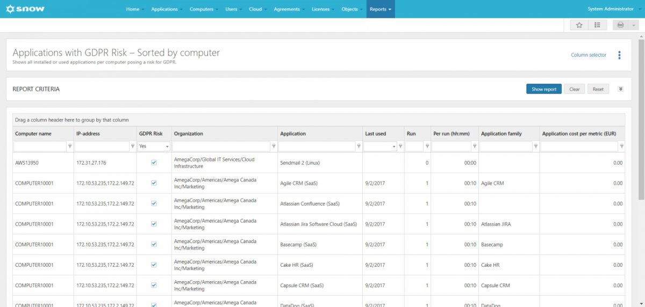The image size is (645, 307).
Task: Open the Licenses menu
Action: [323, 9]
